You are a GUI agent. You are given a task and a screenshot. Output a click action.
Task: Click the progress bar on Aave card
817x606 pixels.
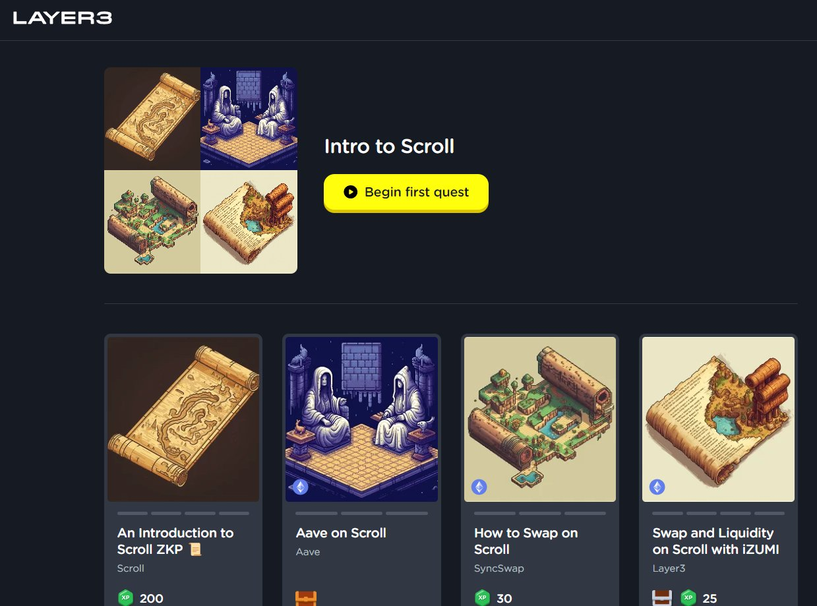[361, 513]
